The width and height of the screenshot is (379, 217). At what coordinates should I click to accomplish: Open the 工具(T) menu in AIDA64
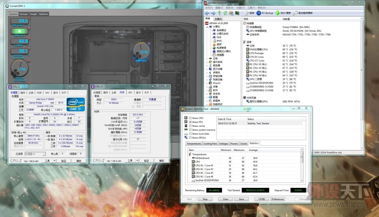[252, 8]
